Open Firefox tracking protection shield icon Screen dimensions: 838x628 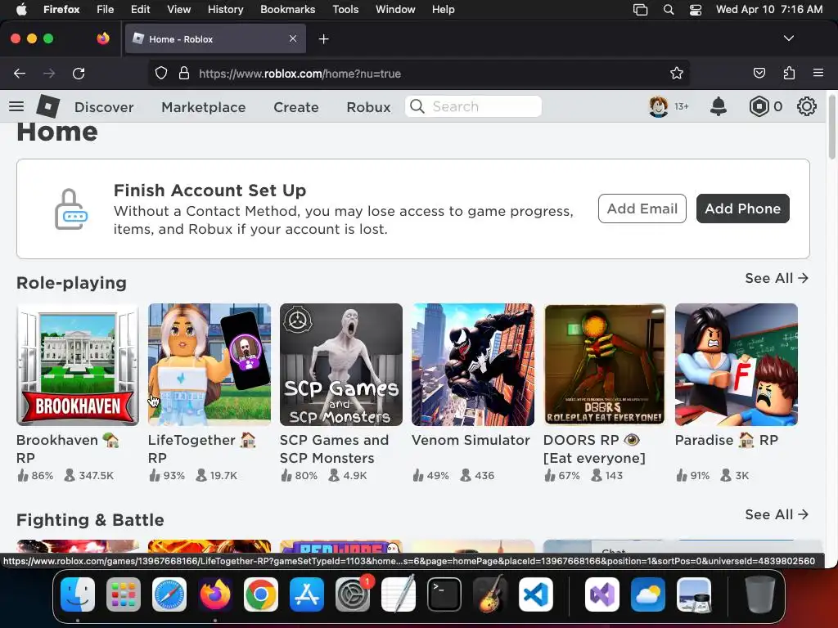161,73
